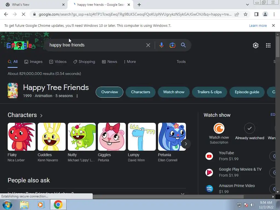Screen dimensions: 280x210
Task: Mark show as Already watched
Action: (x=249, y=128)
